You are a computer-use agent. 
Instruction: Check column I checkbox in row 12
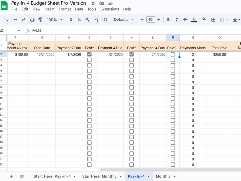point(89,109)
